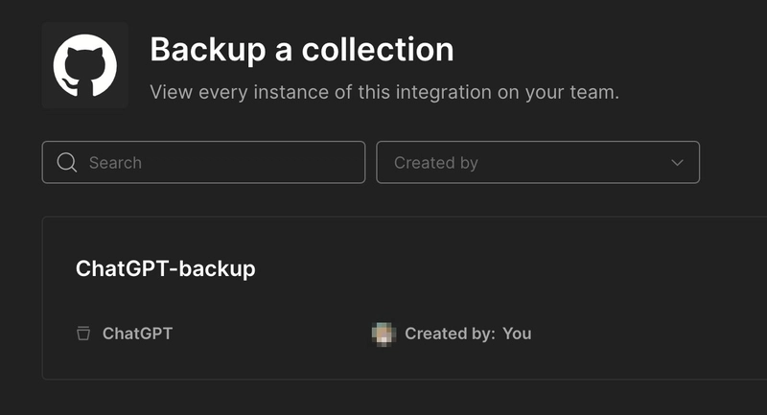
Task: Click the pixelated user avatar
Action: coord(383,334)
